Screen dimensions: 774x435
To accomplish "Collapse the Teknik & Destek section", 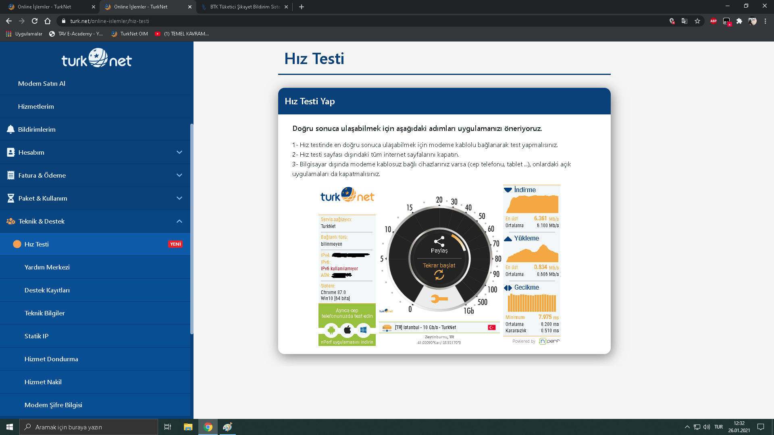I will point(179,221).
